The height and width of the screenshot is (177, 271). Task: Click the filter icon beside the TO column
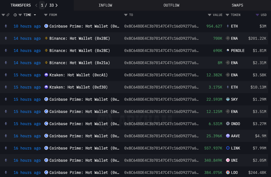(x=126, y=15)
